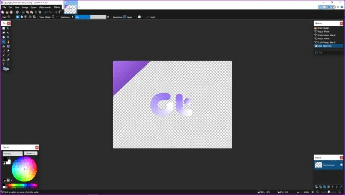Click the Paste toolbar icon
The width and height of the screenshot is (345, 195).
click(x=31, y=12)
